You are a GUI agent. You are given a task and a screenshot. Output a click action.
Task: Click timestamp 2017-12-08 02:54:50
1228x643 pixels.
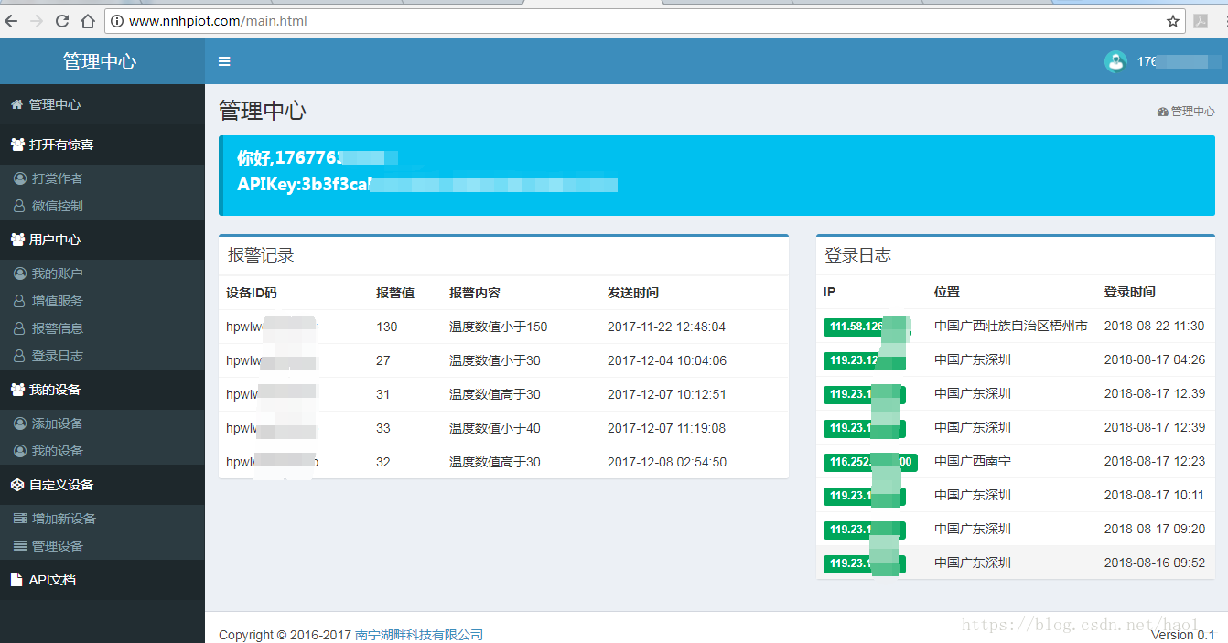pyautogui.click(x=667, y=462)
